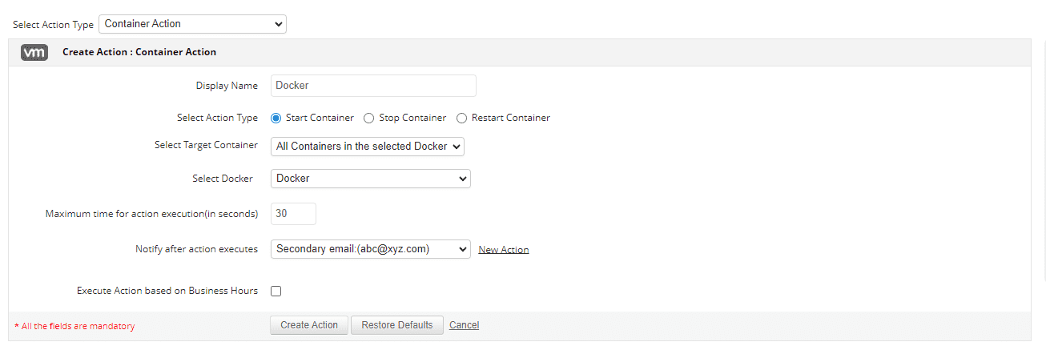This screenshot has height=346, width=1046.
Task: Expand the Select Target Container dropdown
Action: tap(368, 147)
